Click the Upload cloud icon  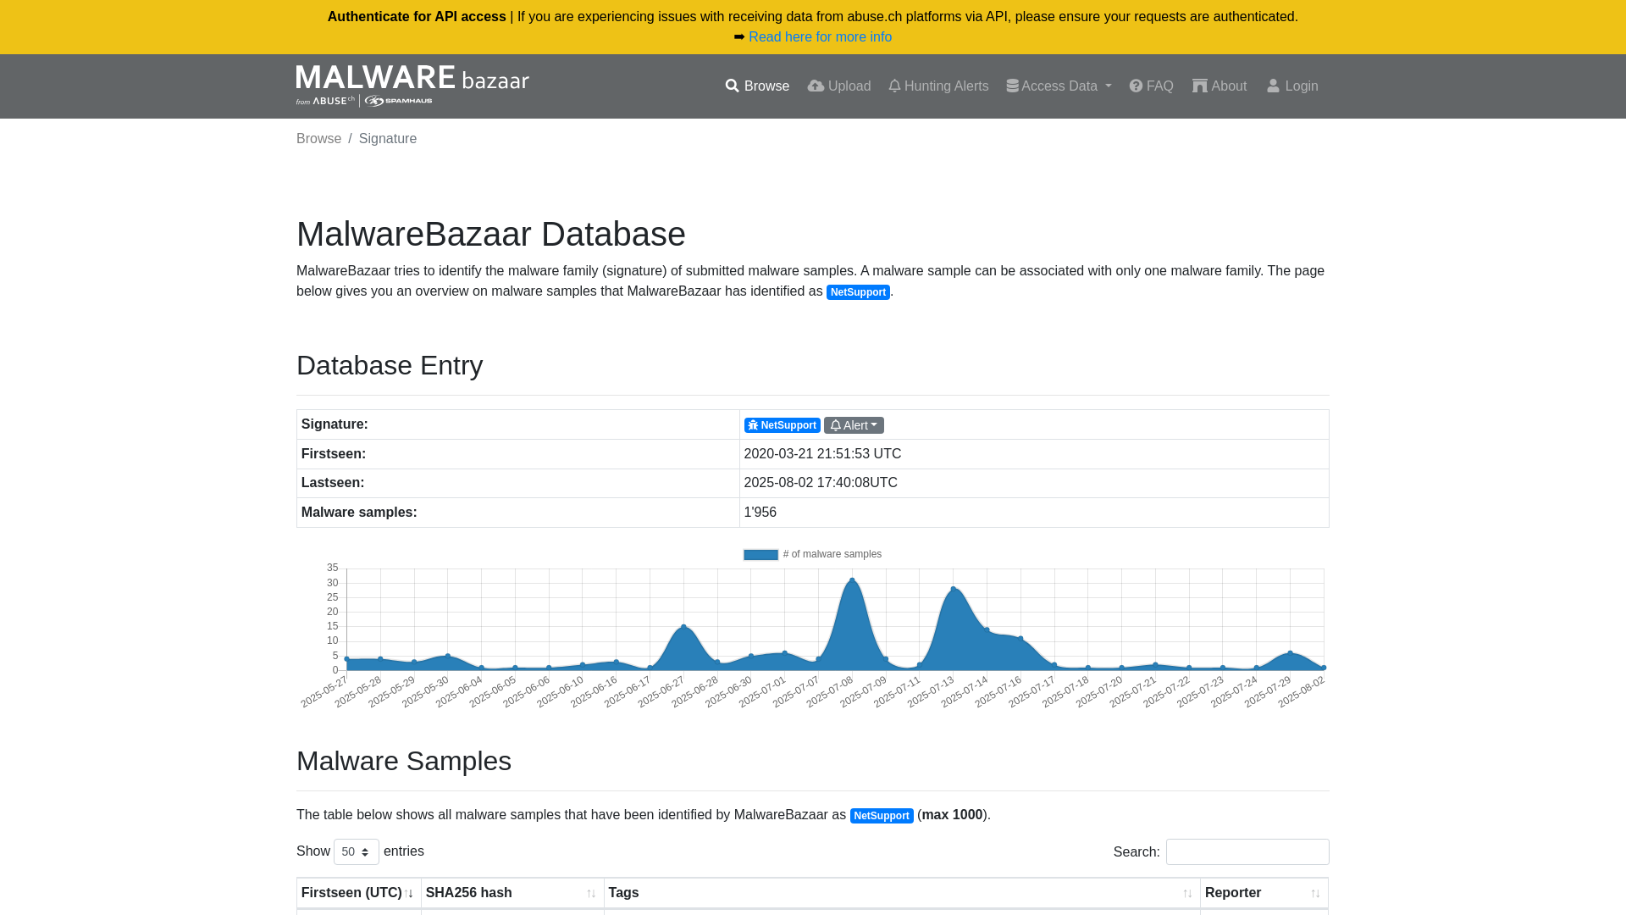coord(816,86)
